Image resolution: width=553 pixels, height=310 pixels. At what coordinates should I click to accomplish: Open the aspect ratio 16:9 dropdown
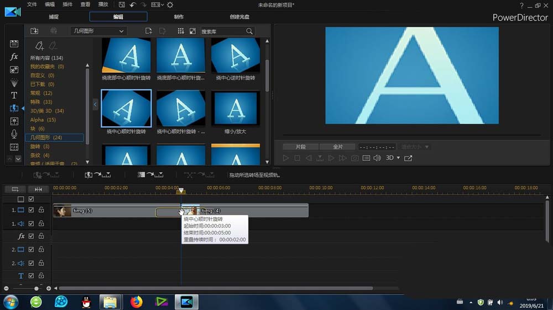157,4
